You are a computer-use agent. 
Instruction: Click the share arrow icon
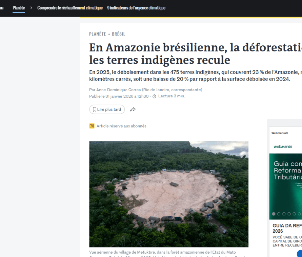click(x=133, y=110)
